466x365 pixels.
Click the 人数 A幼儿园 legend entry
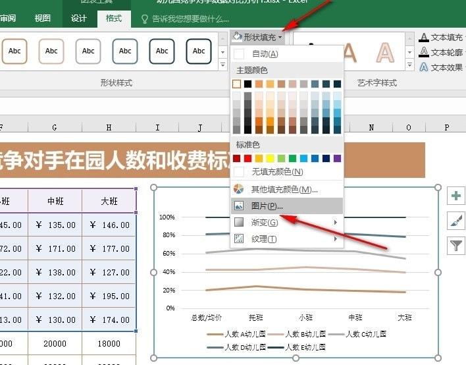click(236, 334)
